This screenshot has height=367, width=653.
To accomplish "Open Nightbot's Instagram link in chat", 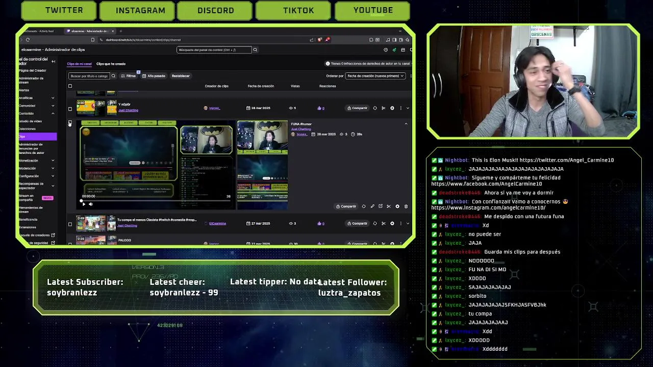I will coord(488,208).
